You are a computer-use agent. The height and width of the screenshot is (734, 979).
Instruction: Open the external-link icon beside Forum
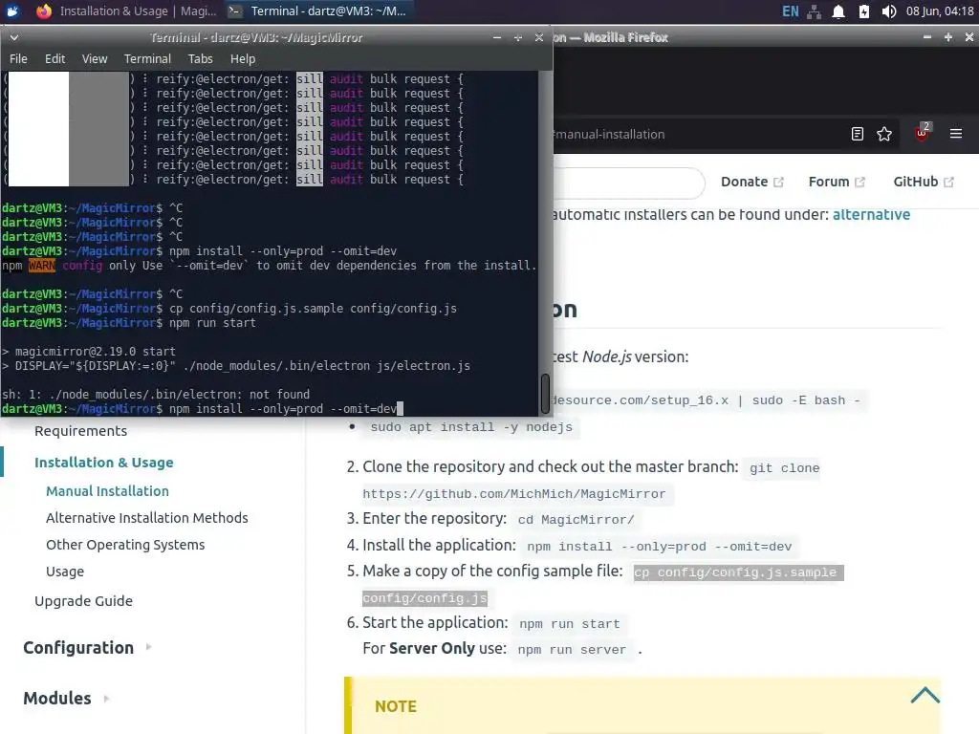(x=859, y=183)
